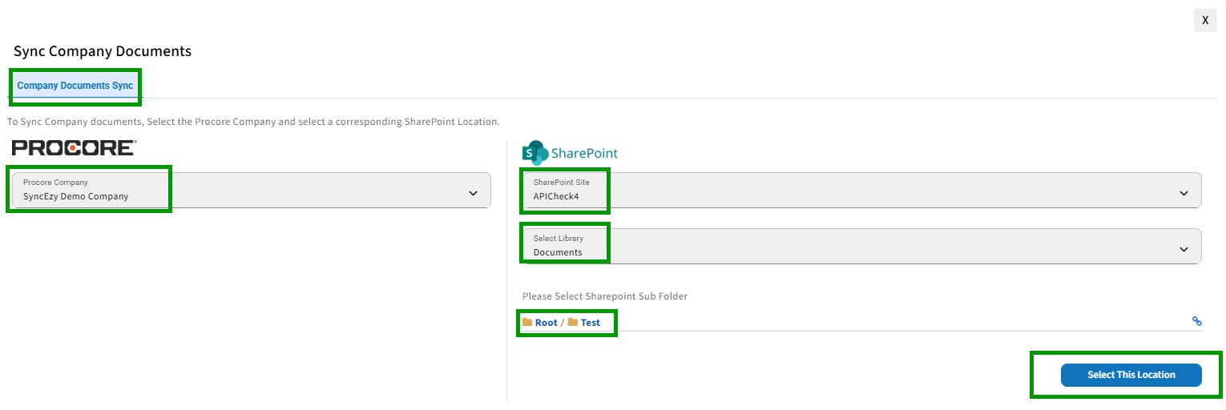The image size is (1226, 410).
Task: Click the Select This Location button
Action: click(1131, 375)
